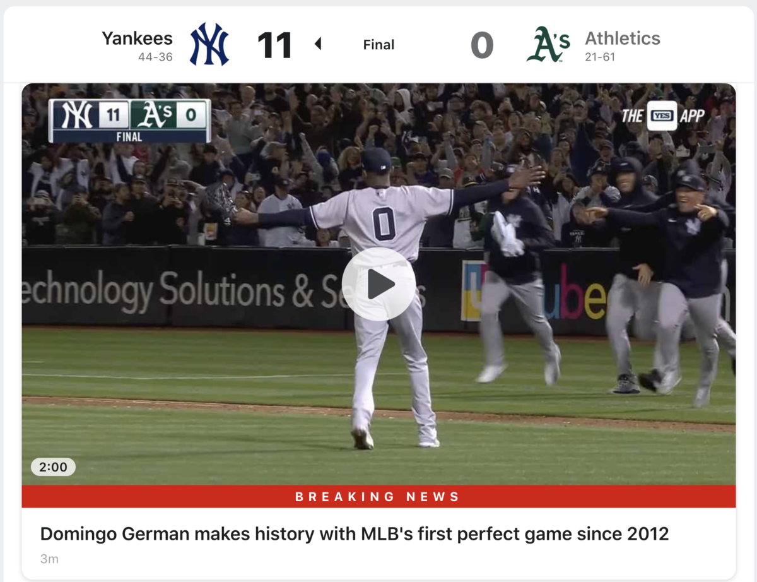
Task: Select the winner arrow next to score 11
Action: click(x=318, y=44)
